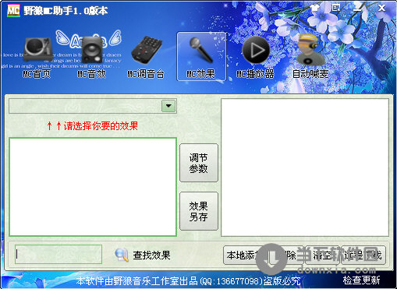Click the 调节参数 button
The width and height of the screenshot is (397, 289).
click(199, 163)
